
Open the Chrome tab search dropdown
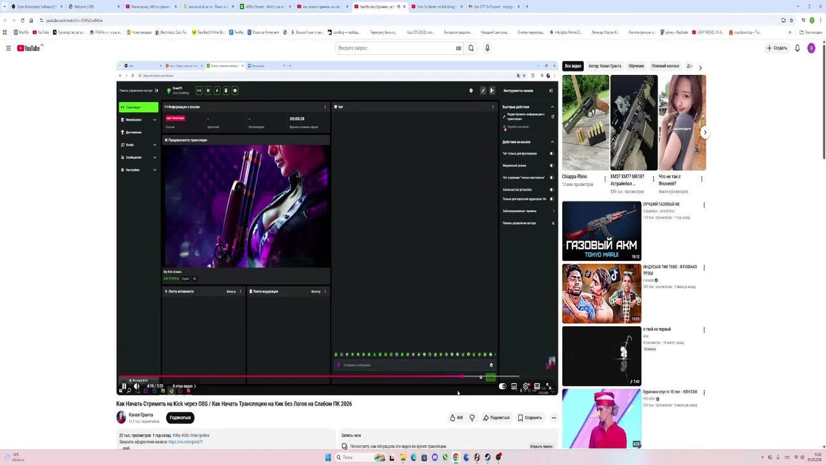pos(6,6)
